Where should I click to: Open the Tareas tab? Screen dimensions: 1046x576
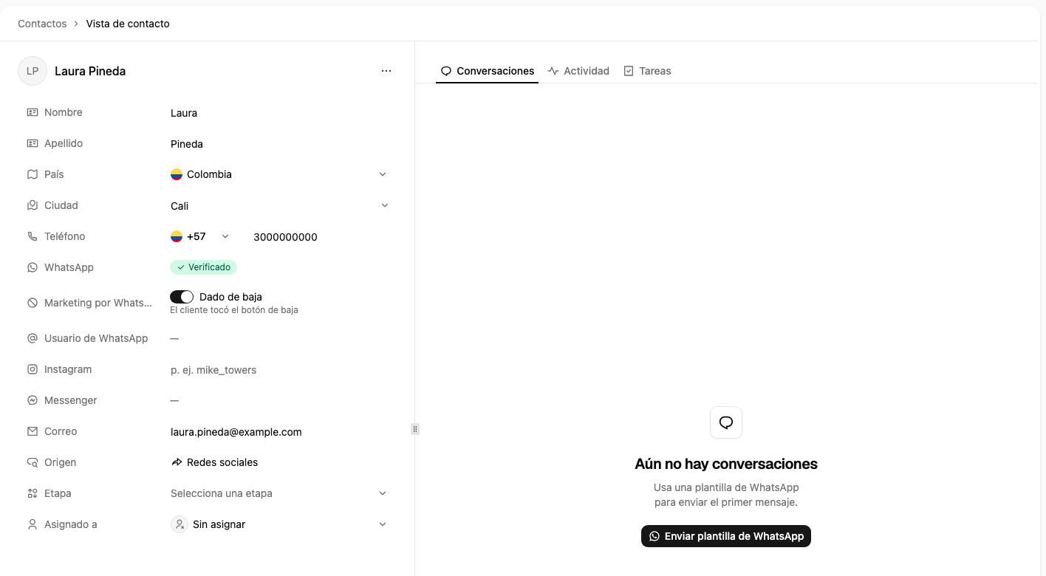tap(647, 71)
